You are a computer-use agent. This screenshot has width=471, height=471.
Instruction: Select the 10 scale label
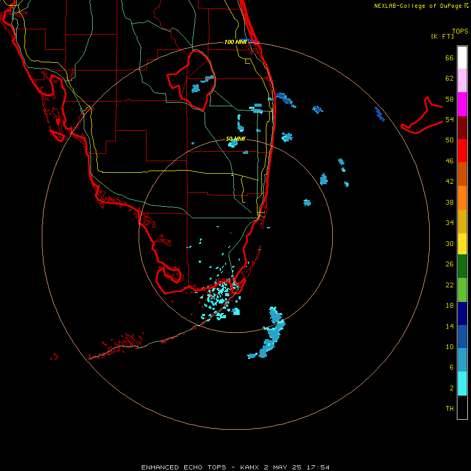450,346
